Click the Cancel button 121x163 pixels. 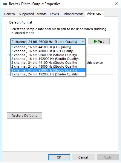[83, 157]
